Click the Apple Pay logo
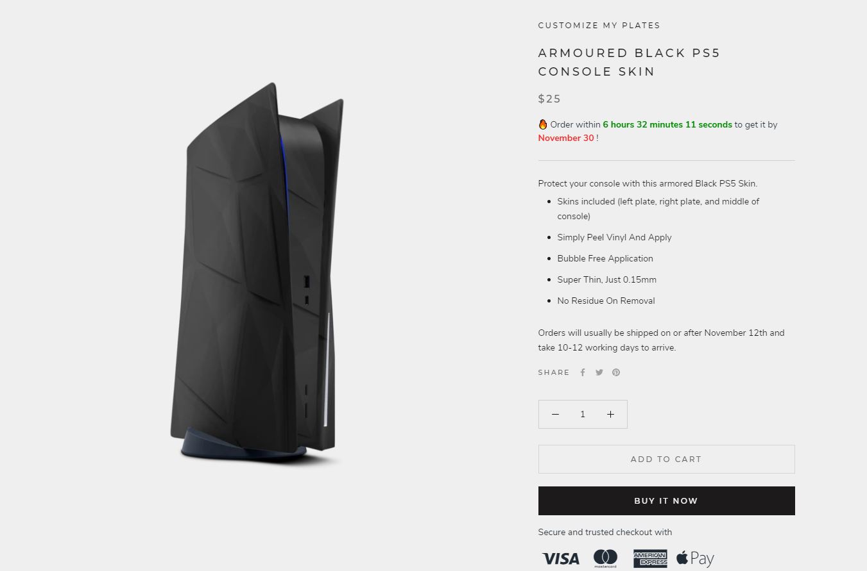Screen dimensions: 867x571 coord(695,559)
